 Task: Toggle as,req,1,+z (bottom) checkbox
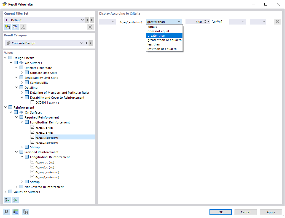[x=32, y=137]
